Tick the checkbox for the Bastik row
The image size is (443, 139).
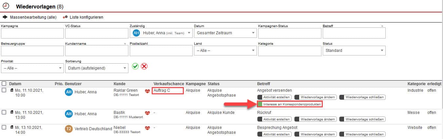(4, 112)
